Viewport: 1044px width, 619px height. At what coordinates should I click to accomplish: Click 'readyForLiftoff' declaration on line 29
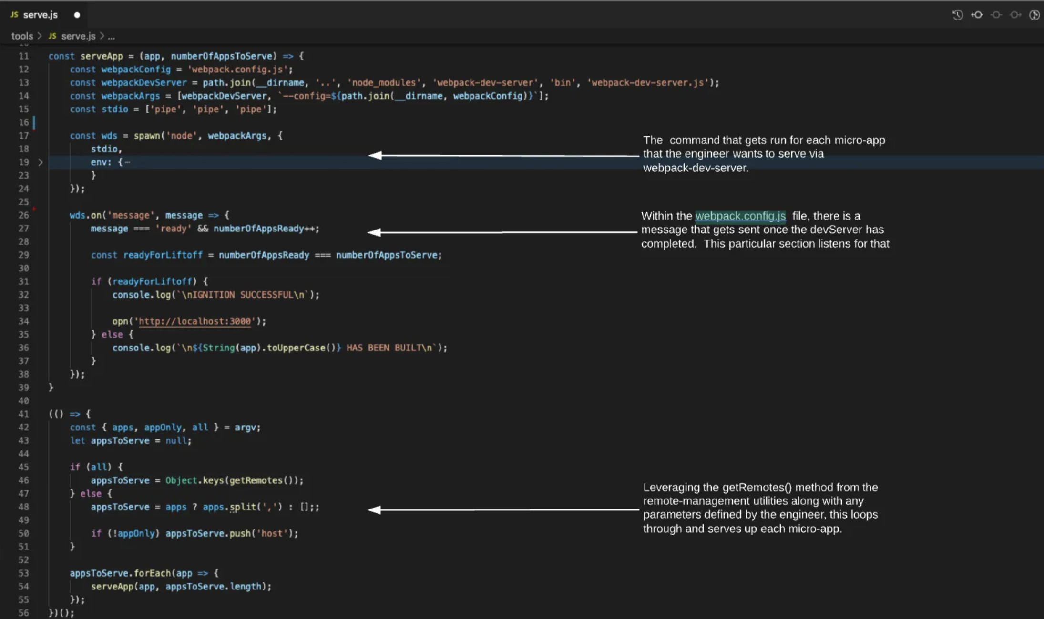(163, 255)
